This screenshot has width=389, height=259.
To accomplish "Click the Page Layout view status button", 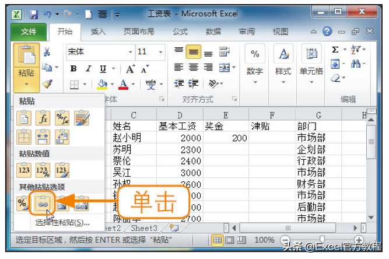I will point(229,240).
